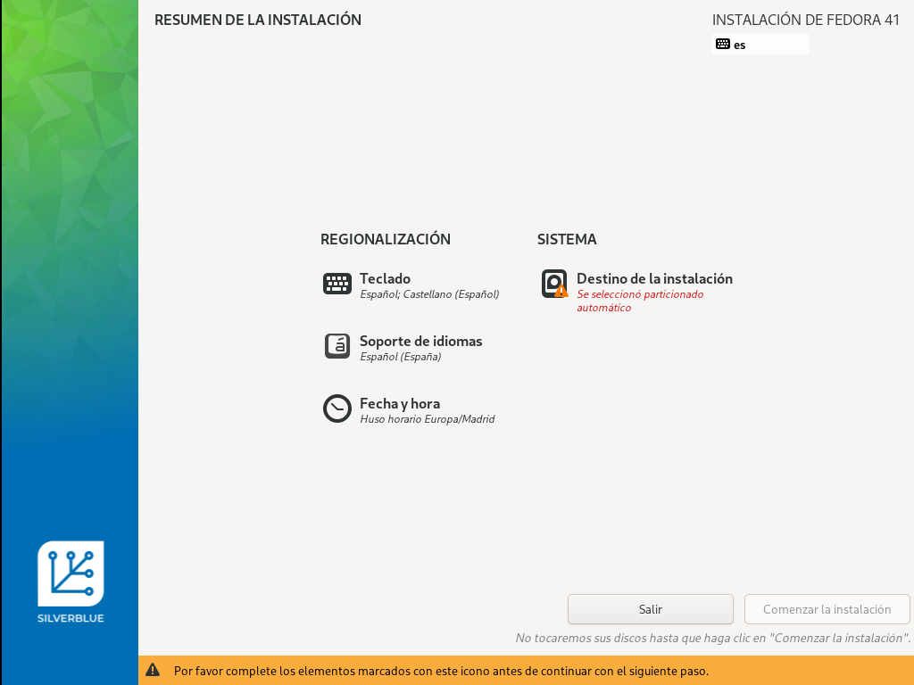This screenshot has height=685, width=914.
Task: Click the keyboard layout indicator icon
Action: point(723,45)
